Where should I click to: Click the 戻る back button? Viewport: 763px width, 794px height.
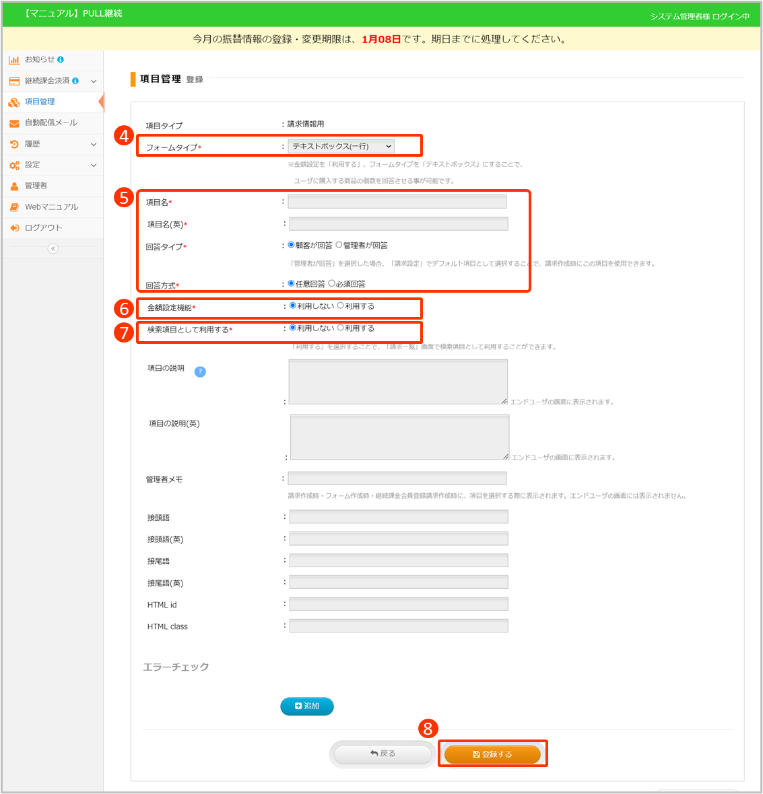click(383, 754)
